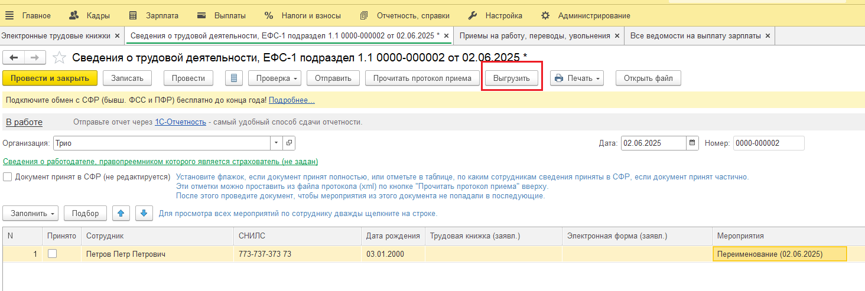Open the В работе status link

[x=24, y=122]
